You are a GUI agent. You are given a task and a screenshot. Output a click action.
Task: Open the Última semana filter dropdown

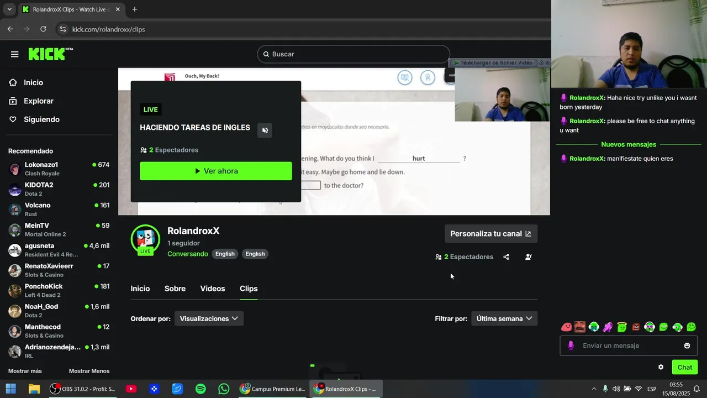click(504, 318)
